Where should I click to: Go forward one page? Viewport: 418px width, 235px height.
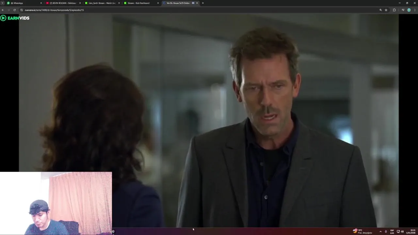click(x=8, y=10)
